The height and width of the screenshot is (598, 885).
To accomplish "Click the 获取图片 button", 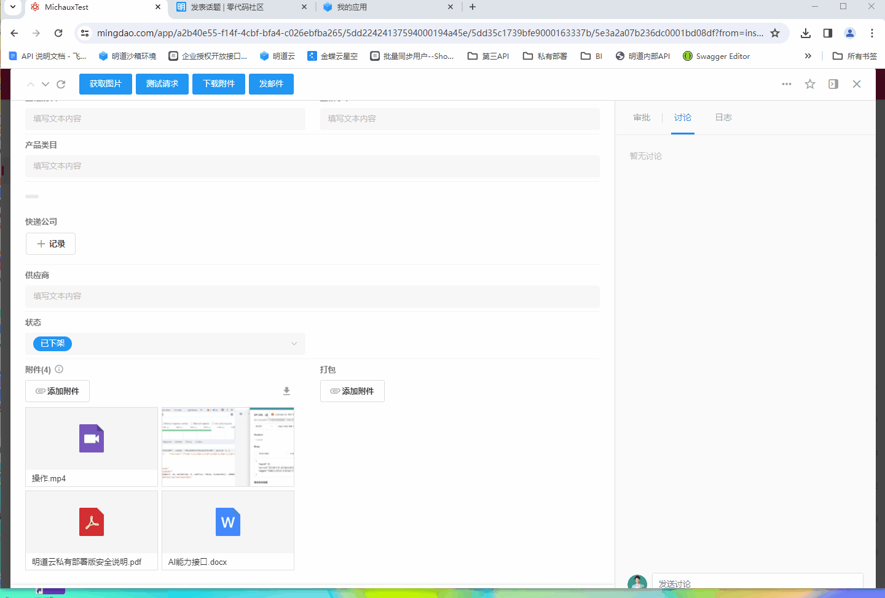I will click(106, 84).
